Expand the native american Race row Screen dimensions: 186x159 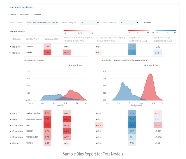point(11,113)
